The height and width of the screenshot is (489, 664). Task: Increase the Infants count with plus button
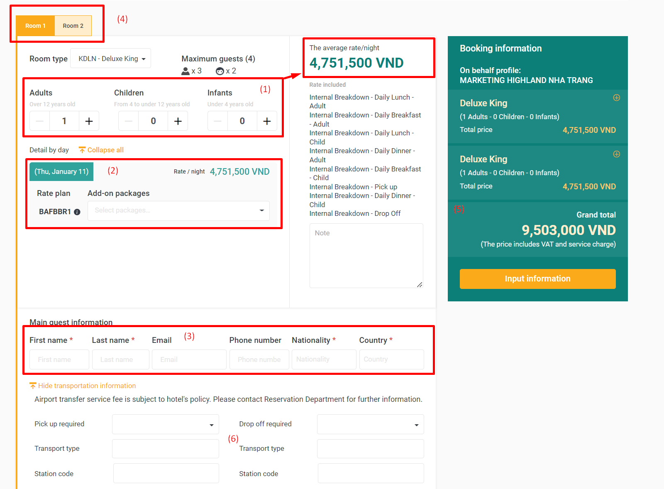pyautogui.click(x=267, y=121)
